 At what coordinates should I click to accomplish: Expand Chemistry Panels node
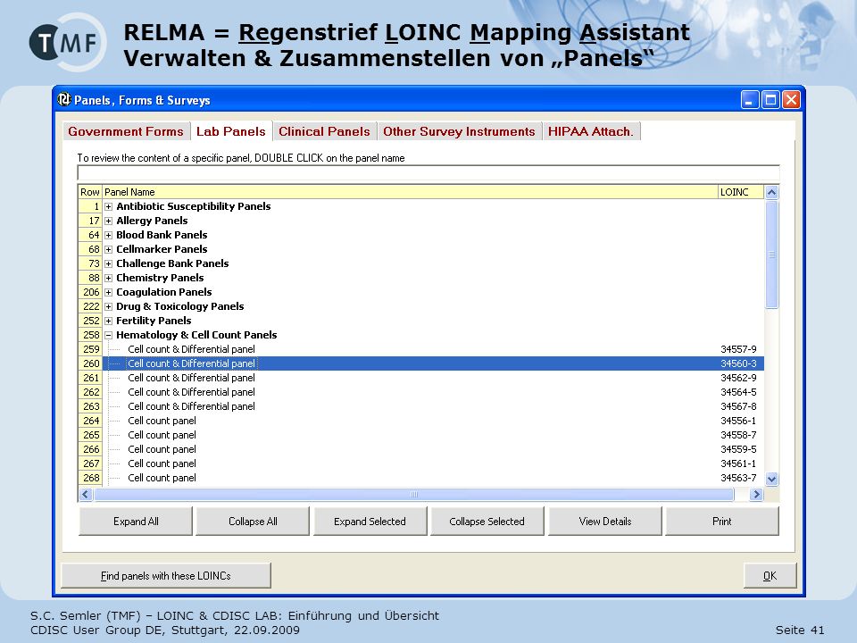click(108, 278)
